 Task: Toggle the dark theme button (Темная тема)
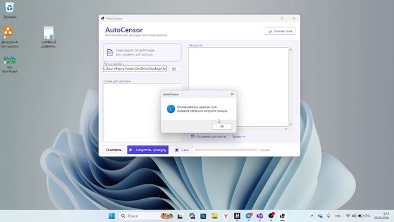[280, 31]
